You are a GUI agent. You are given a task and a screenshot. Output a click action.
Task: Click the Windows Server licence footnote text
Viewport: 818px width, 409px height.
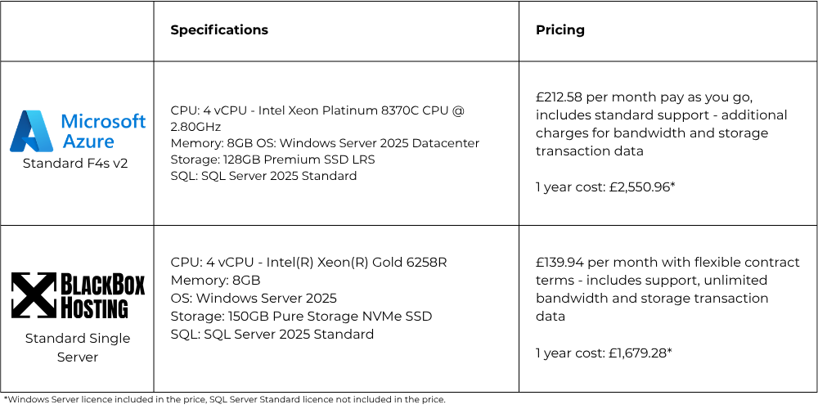point(225,400)
